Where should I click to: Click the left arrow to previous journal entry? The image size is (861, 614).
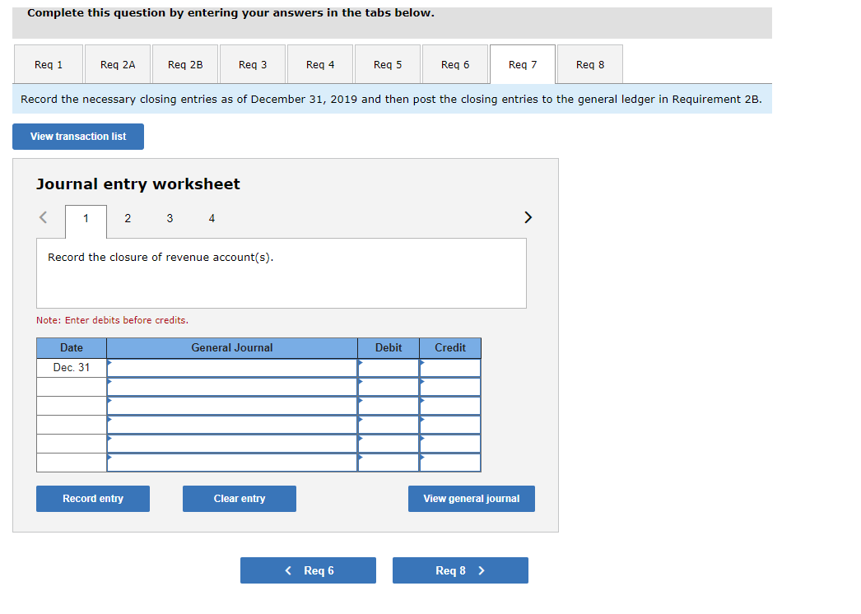pyautogui.click(x=42, y=217)
